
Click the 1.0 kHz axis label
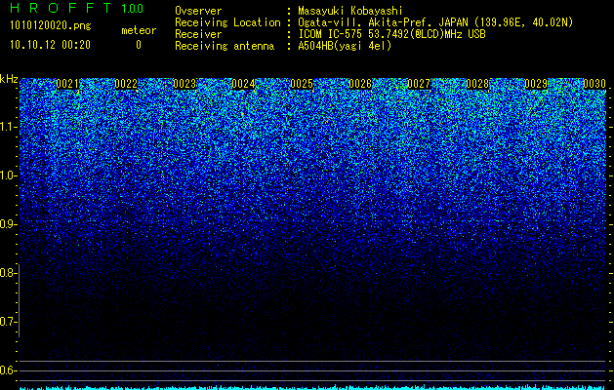point(8,175)
